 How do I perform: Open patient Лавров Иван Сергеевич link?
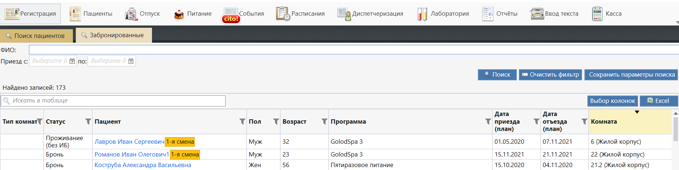(129, 142)
